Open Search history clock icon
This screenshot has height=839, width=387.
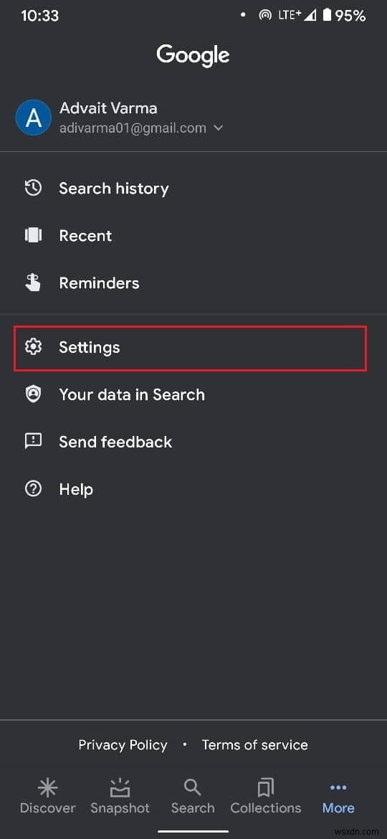[33, 189]
